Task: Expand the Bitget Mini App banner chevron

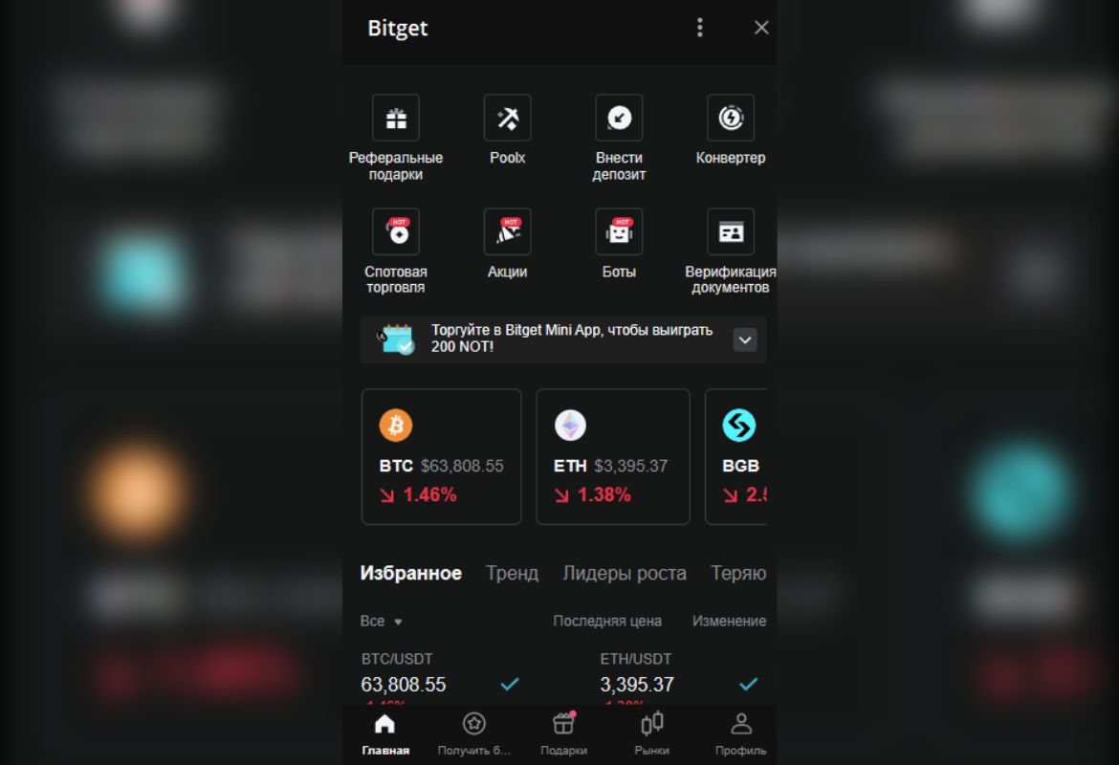Action: click(x=744, y=339)
